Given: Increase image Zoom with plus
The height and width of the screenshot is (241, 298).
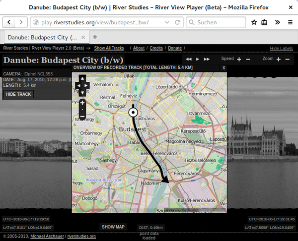Looking at the screenshot, I should [279, 59].
